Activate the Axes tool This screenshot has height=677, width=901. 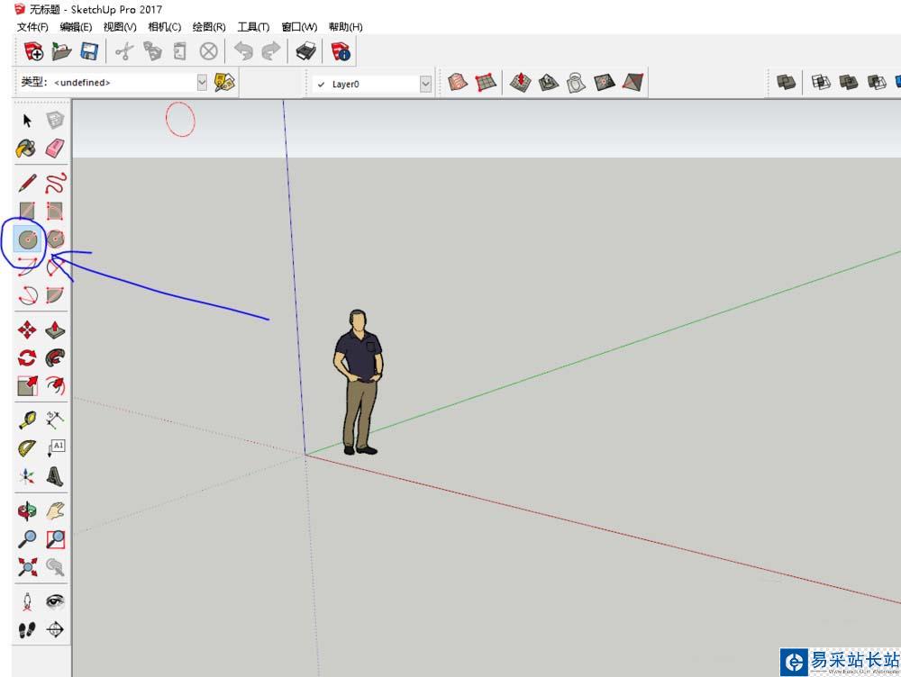(26, 476)
